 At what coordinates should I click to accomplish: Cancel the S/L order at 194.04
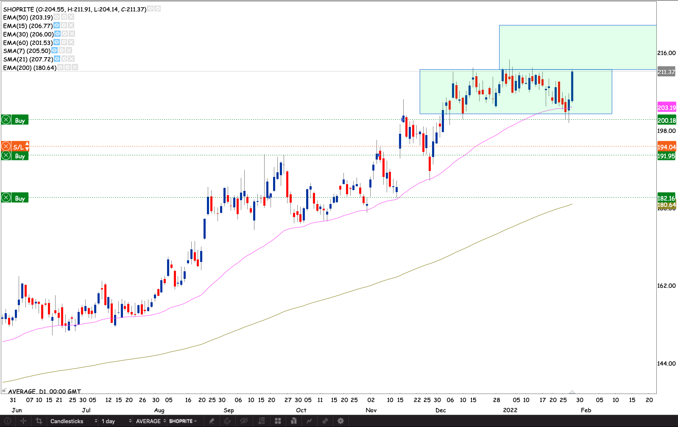click(6, 147)
